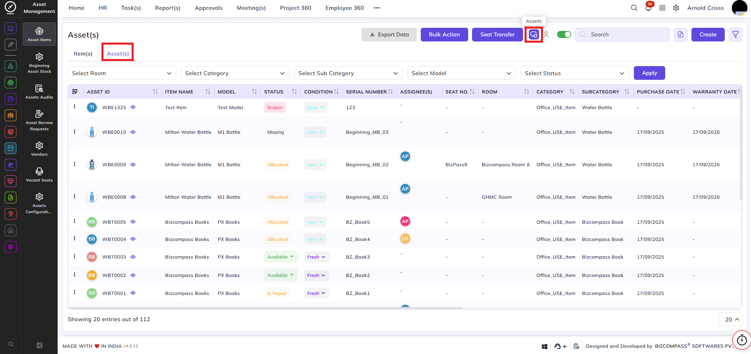This screenshot has height=354, width=751.
Task: Click the Export Data button
Action: 389,34
